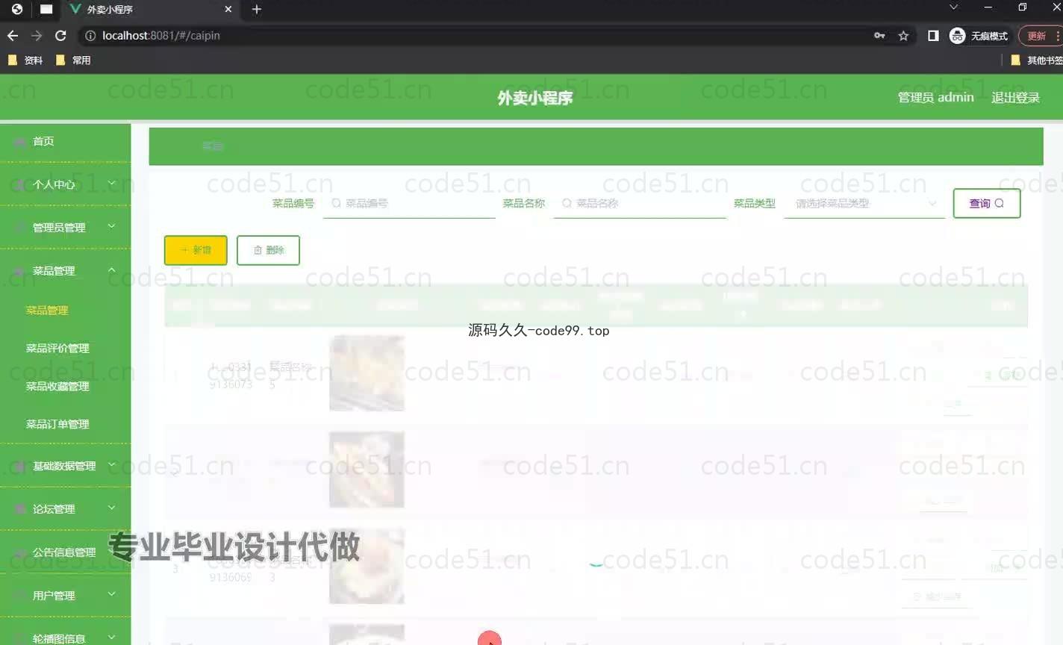The image size is (1063, 645).
Task: Expand 个人中心 sidebar menu
Action: pyautogui.click(x=66, y=184)
